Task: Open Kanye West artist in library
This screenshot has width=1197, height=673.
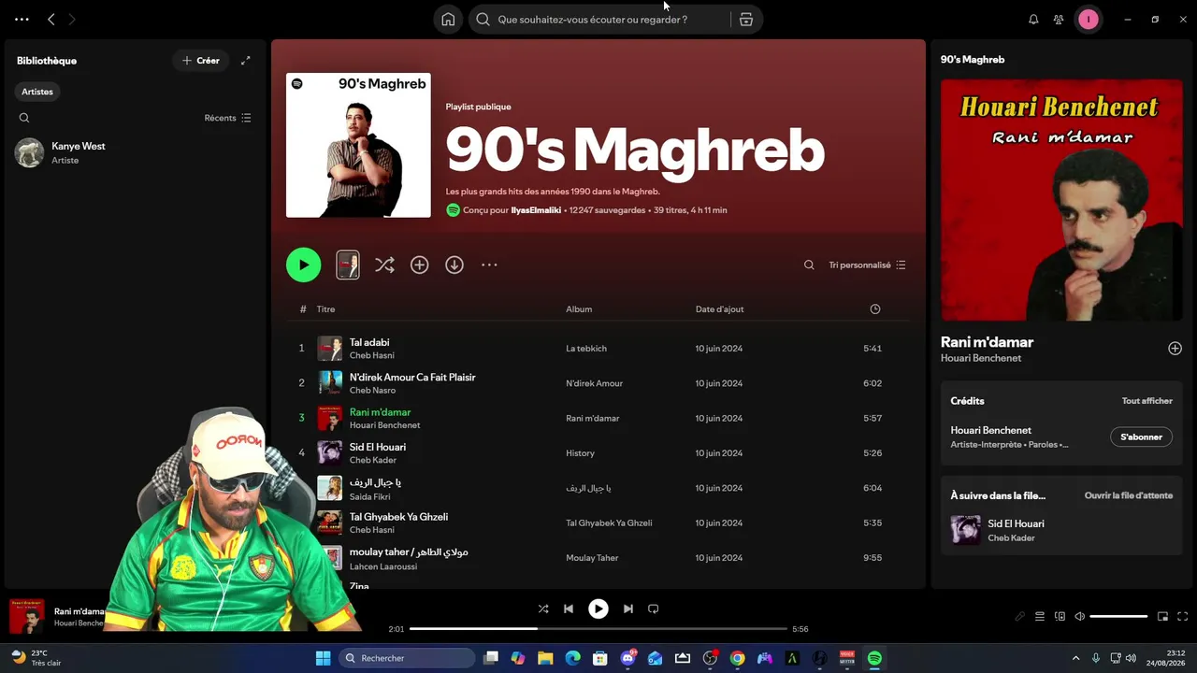Action: [x=135, y=152]
